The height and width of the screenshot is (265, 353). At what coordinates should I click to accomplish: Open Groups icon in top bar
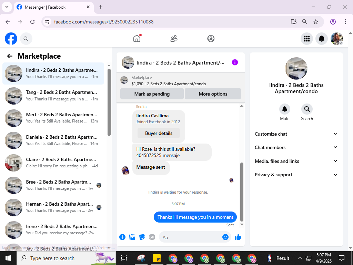tap(211, 39)
